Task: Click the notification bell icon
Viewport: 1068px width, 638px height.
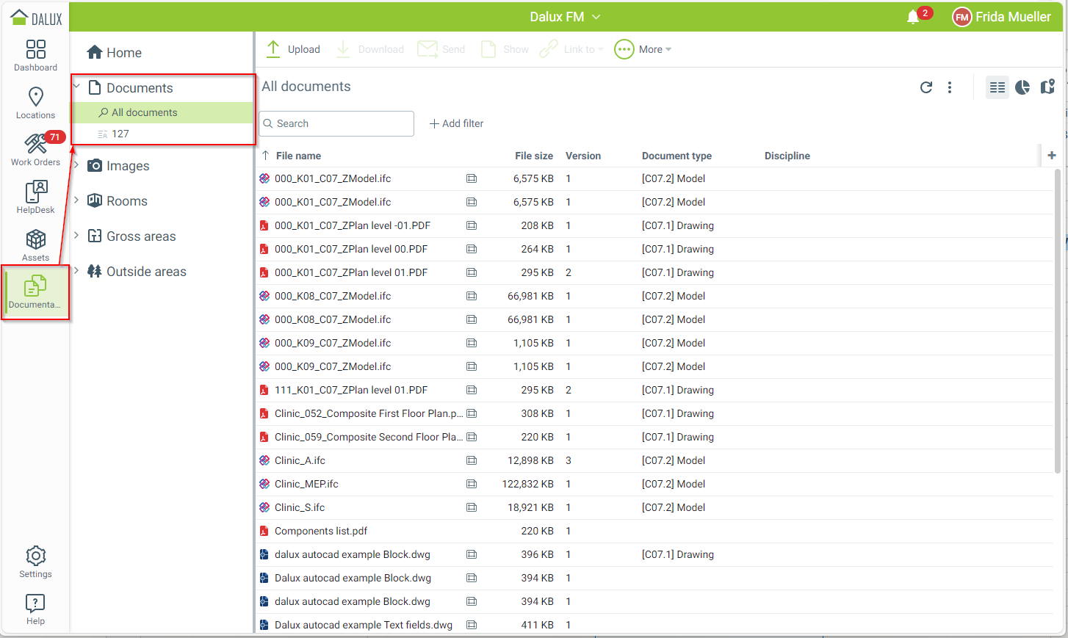Action: tap(913, 17)
